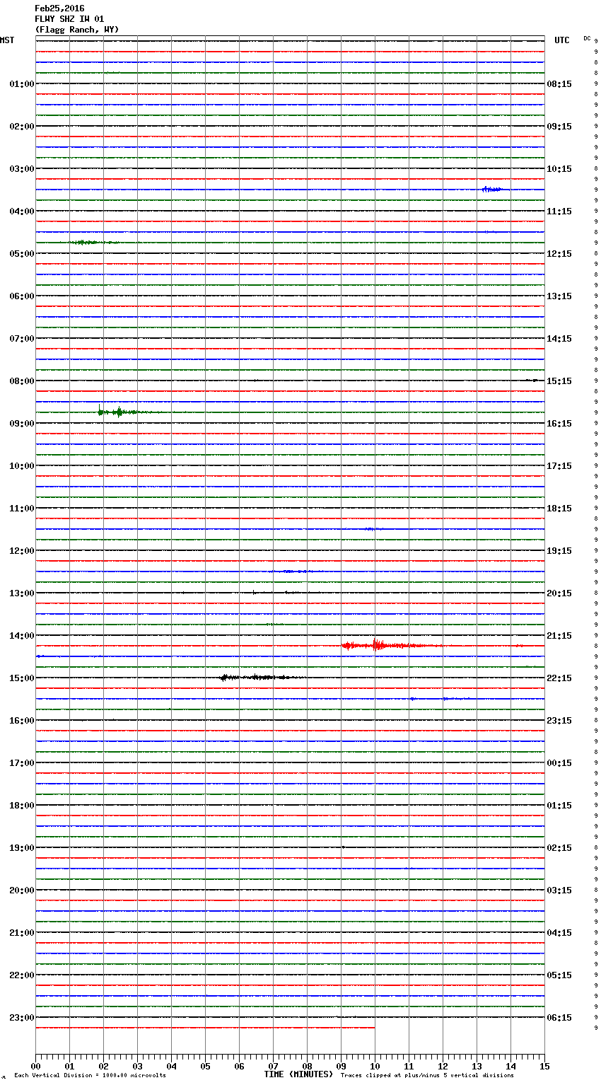The height and width of the screenshot is (1085, 601).
Task: Select the 23:00 MST time label
Action: pyautogui.click(x=22, y=1018)
